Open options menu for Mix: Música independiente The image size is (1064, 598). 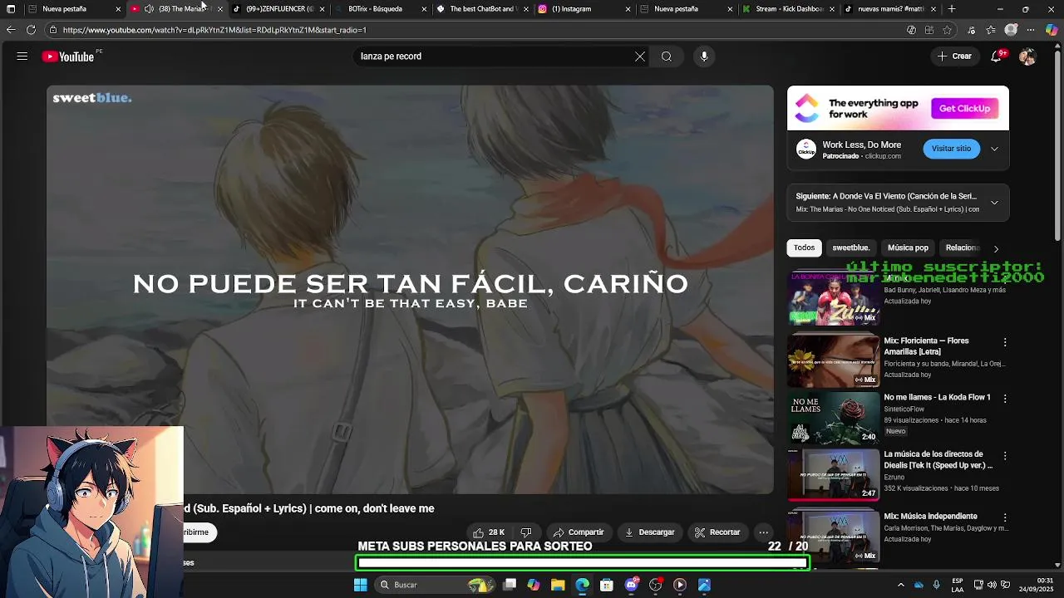click(x=1005, y=517)
